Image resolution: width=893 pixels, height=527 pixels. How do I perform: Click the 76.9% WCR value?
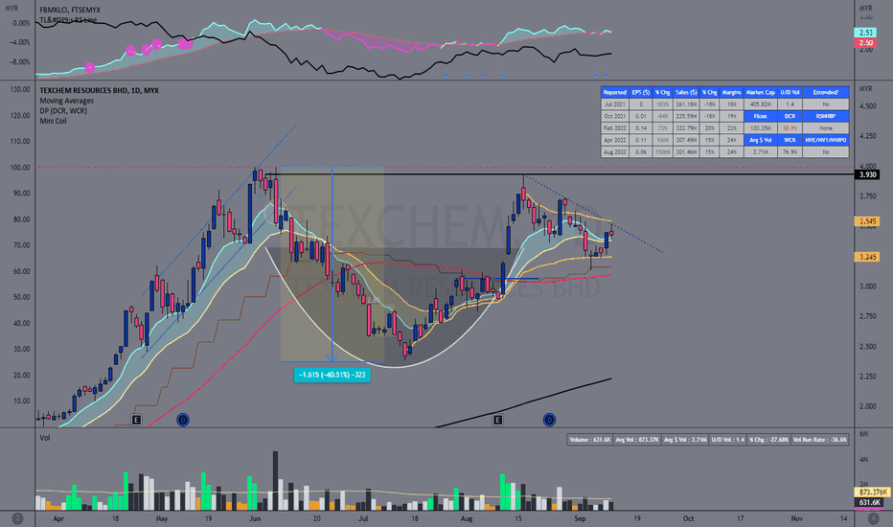click(x=790, y=152)
